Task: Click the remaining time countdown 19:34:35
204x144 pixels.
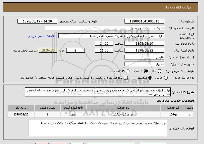Action: [x=48, y=50]
